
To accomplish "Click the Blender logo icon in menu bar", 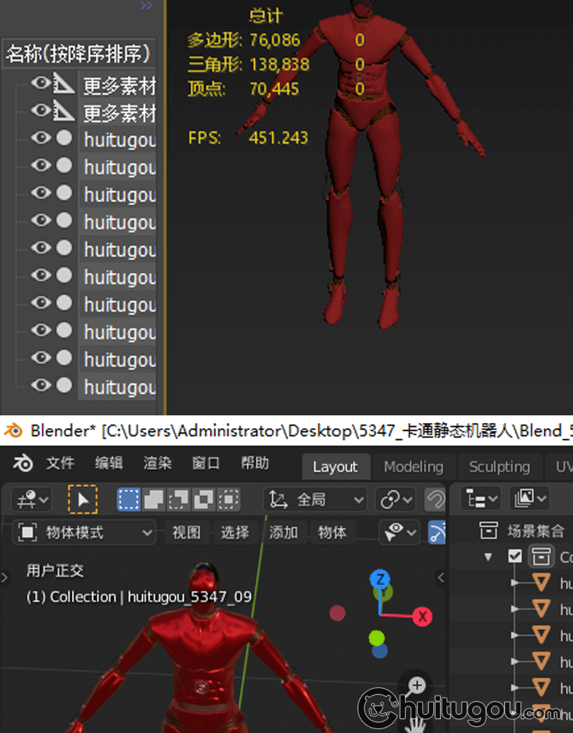I will coord(22,464).
